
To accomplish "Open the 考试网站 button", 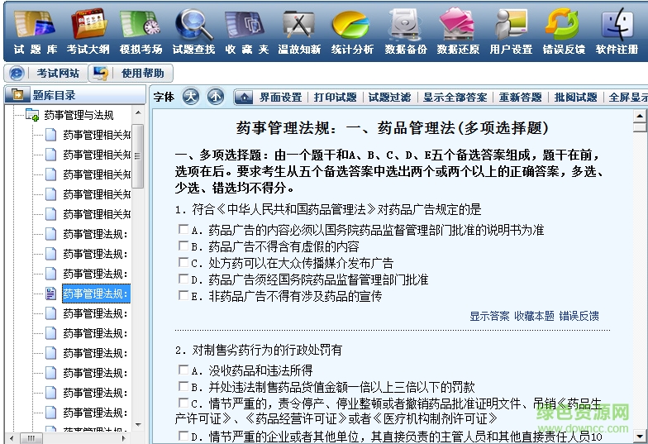I will point(46,73).
